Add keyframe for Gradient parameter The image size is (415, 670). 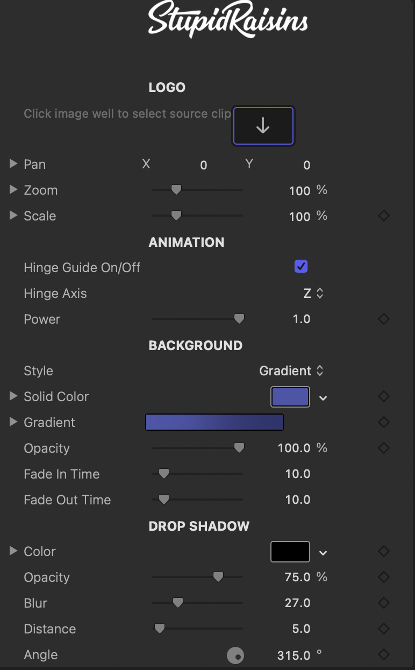(384, 423)
